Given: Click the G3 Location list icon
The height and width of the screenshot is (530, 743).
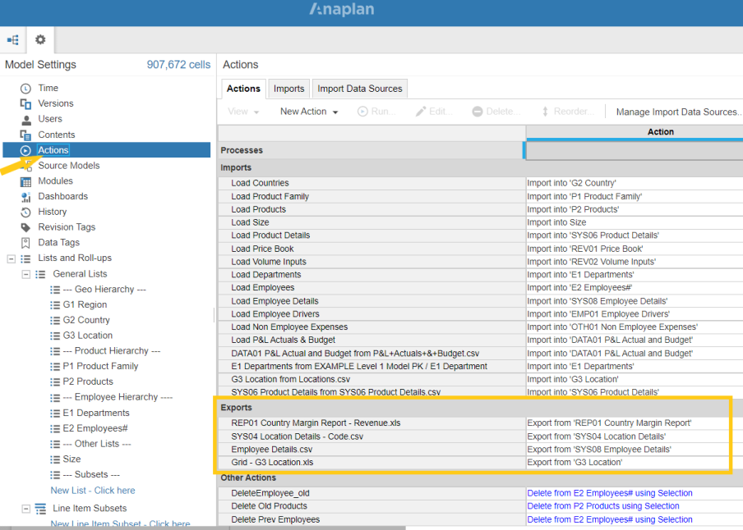Looking at the screenshot, I should click(55, 336).
